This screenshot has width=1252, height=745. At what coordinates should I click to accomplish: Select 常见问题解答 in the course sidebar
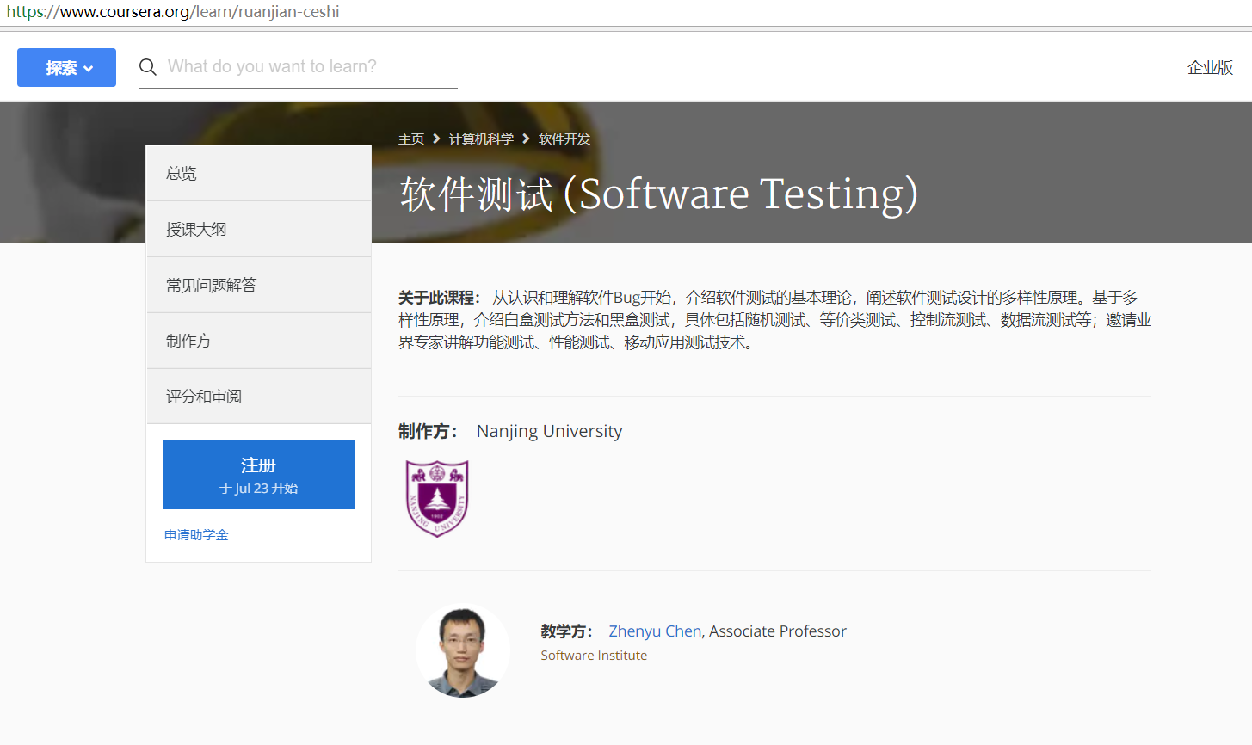pyautogui.click(x=259, y=285)
